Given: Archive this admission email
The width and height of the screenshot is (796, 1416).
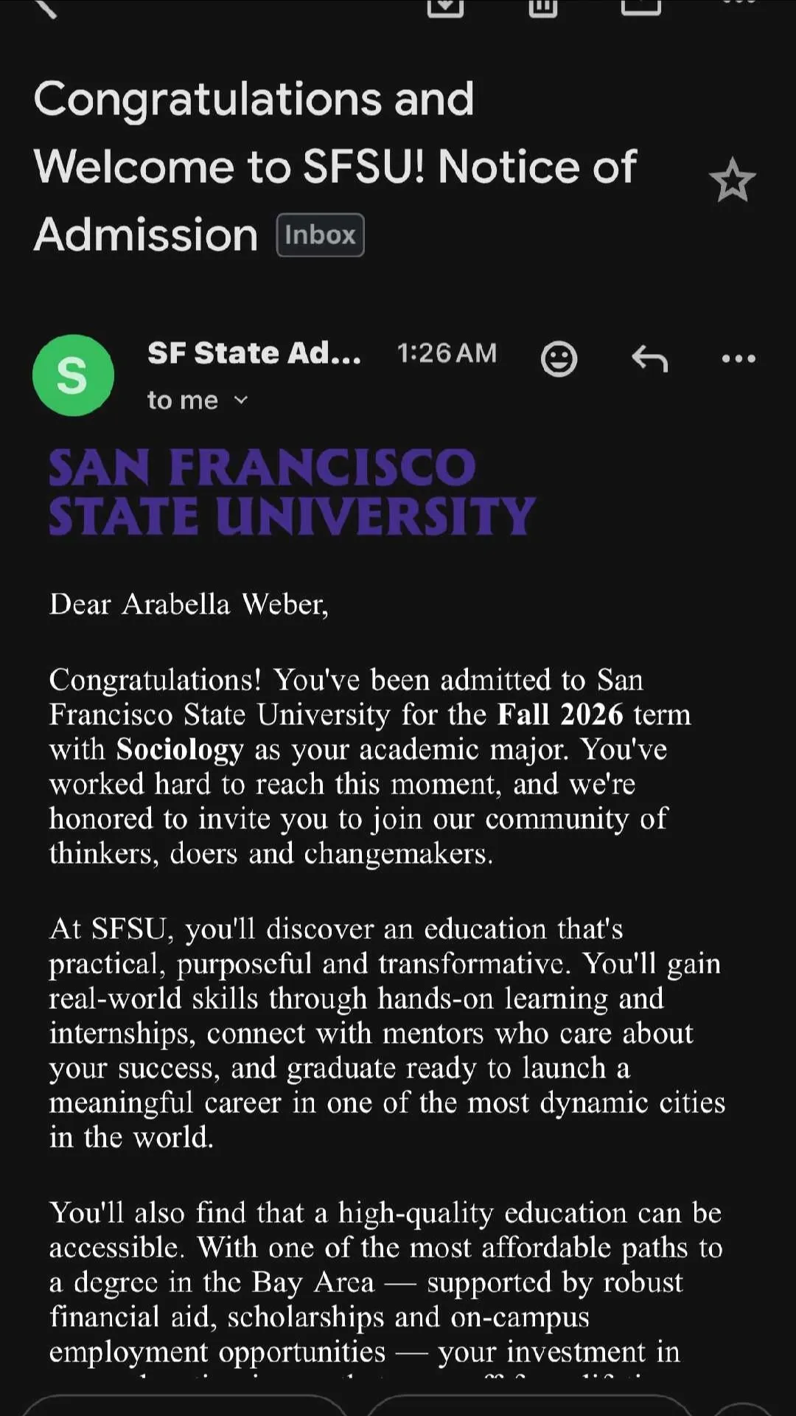Looking at the screenshot, I should (445, 6).
